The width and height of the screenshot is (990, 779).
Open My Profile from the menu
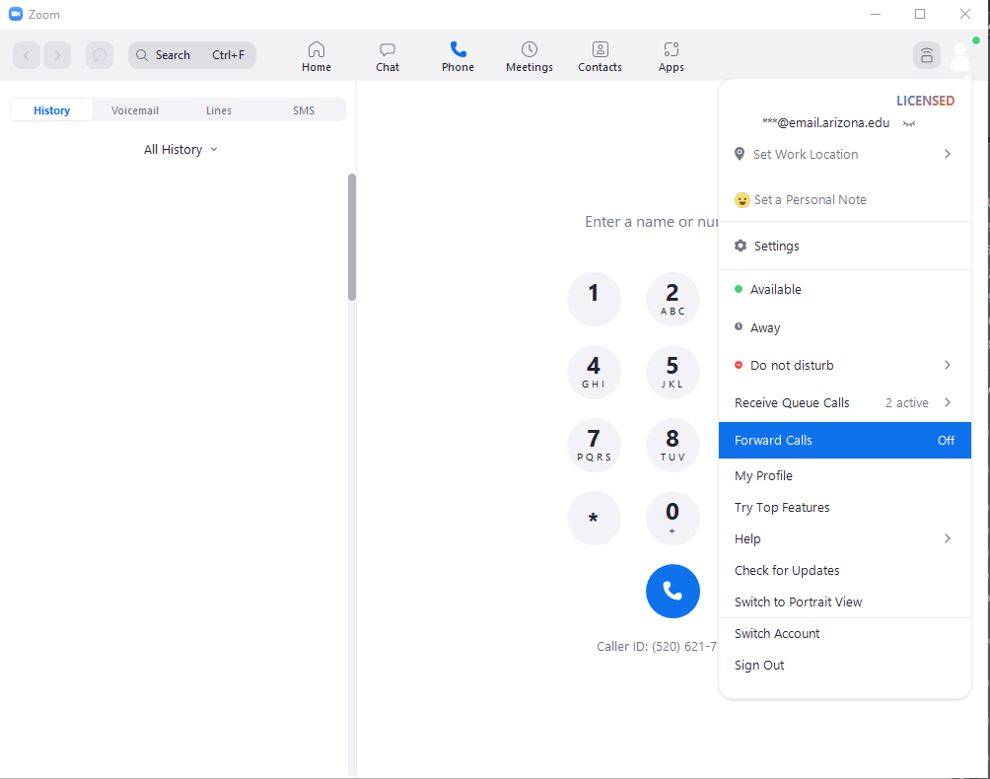click(845, 475)
